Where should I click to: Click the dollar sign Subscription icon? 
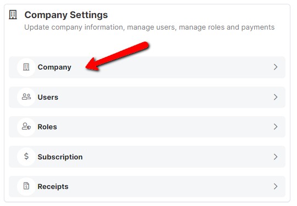pos(26,156)
